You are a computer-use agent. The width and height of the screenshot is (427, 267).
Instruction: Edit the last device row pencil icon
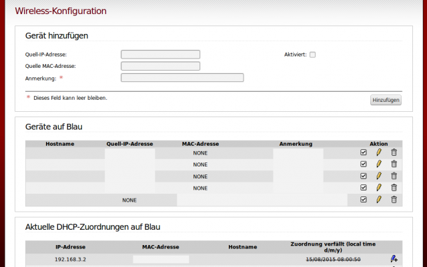point(379,200)
